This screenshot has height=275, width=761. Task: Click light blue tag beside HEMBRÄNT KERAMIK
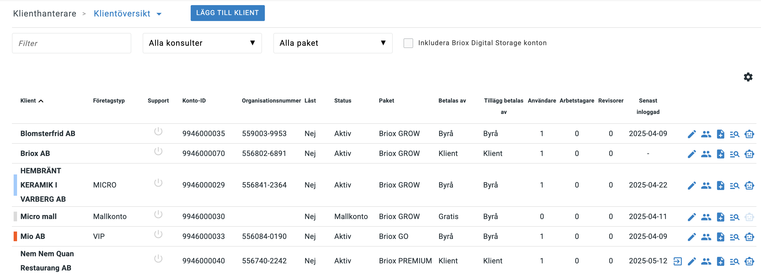click(15, 185)
